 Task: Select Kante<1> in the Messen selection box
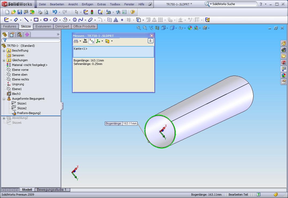pos(80,49)
